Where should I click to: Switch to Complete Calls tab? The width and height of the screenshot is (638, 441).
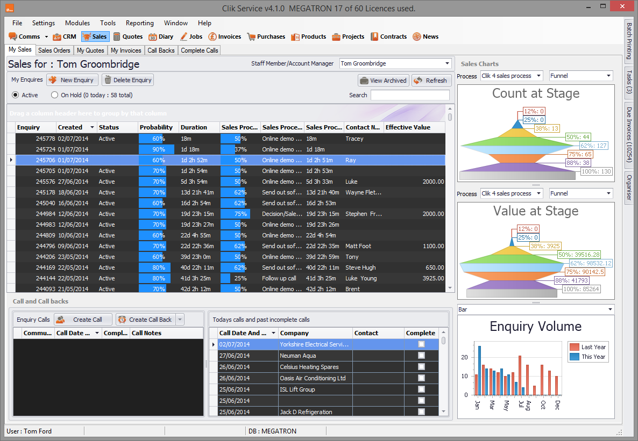coord(200,50)
